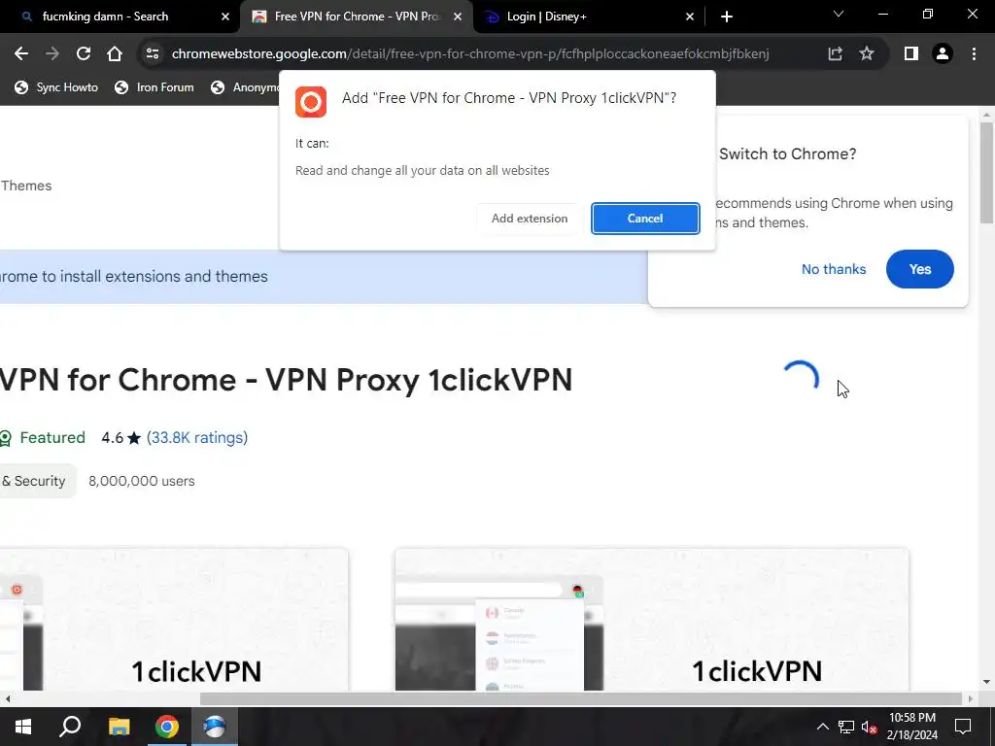Image resolution: width=995 pixels, height=746 pixels.
Task: Open the Iron browser taskbar icon
Action: tap(215, 727)
